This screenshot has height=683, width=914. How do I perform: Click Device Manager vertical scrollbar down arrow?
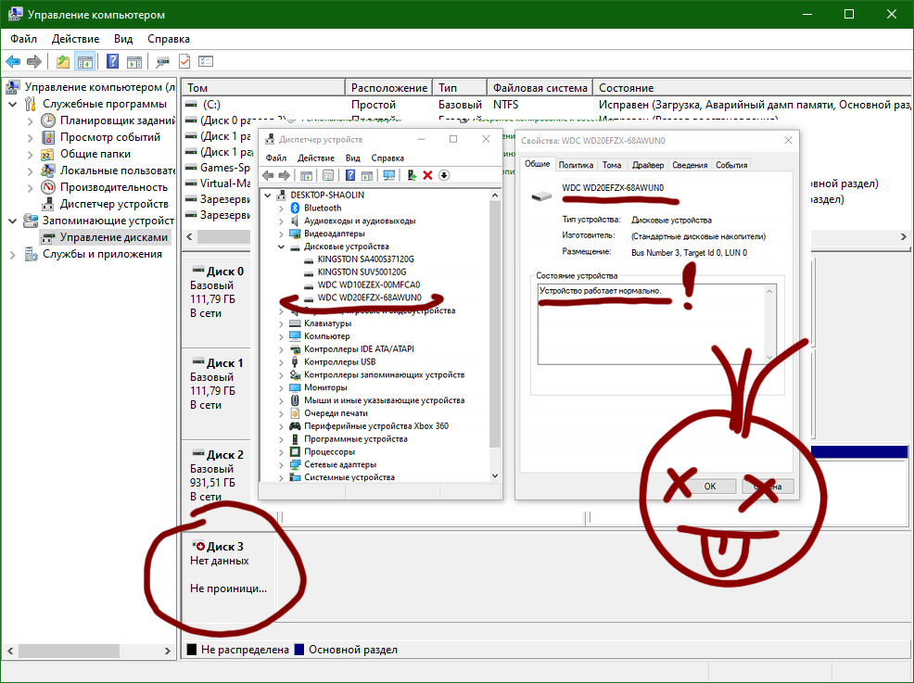tap(495, 475)
